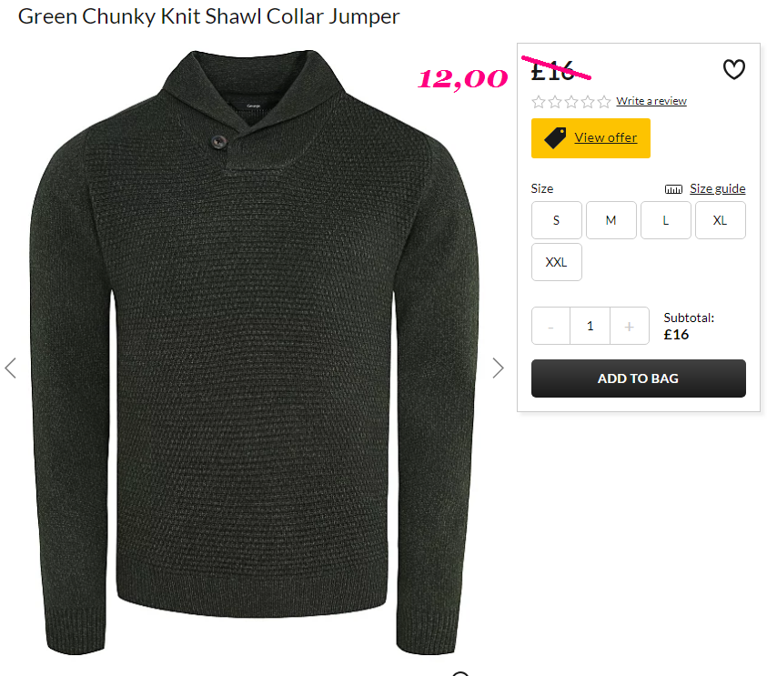Rate the jumper five stars
Image resolution: width=767 pixels, height=676 pixels.
604,102
